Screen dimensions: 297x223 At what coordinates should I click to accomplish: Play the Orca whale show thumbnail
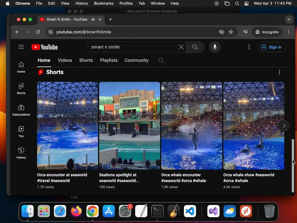[253, 125]
